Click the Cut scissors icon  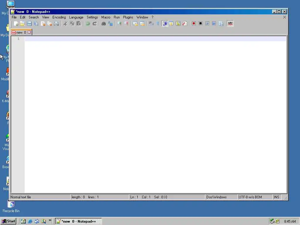[x=65, y=23]
